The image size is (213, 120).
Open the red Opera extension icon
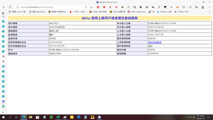tap(98, 7)
